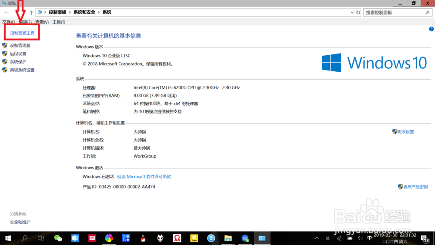The image size is (435, 245).
Task: Open the volume speaker tray icon
Action: pyautogui.click(x=360, y=238)
